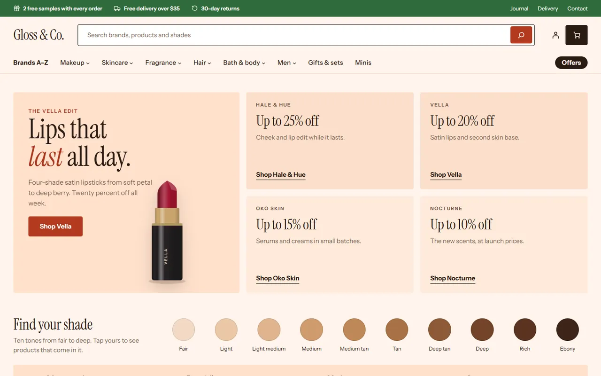Open the Fragrance dropdown
Screen dimensions: 601x376
pos(163,63)
